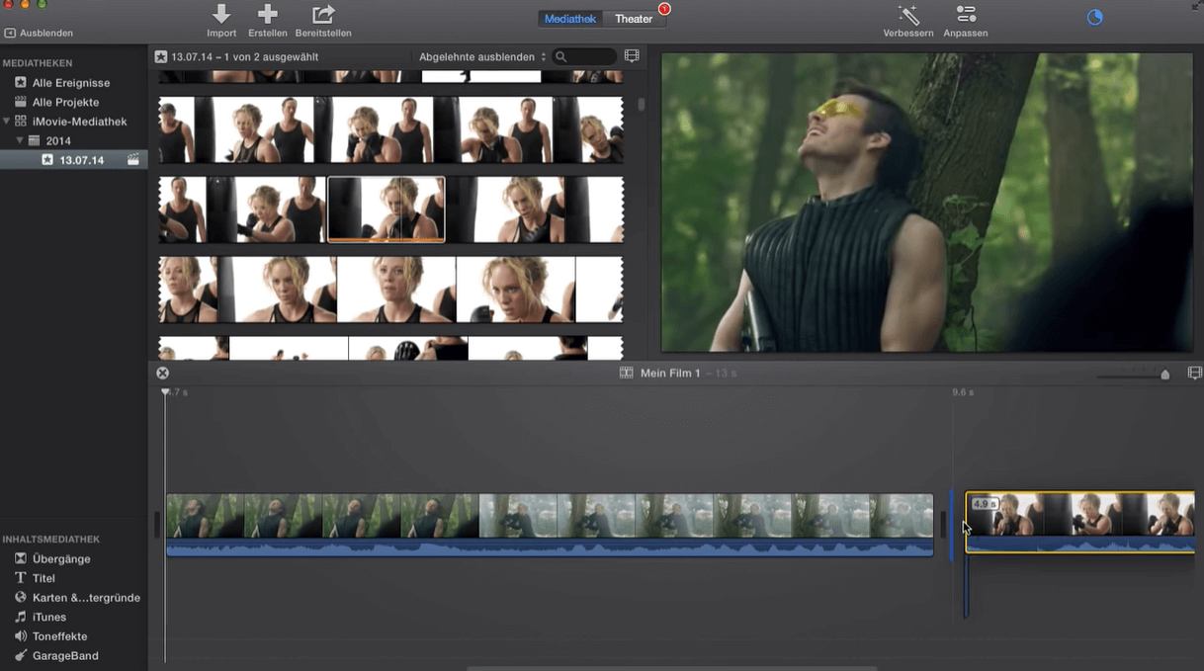Click the star icon next to 13.07.14 header
This screenshot has height=671, width=1204.
(161, 57)
